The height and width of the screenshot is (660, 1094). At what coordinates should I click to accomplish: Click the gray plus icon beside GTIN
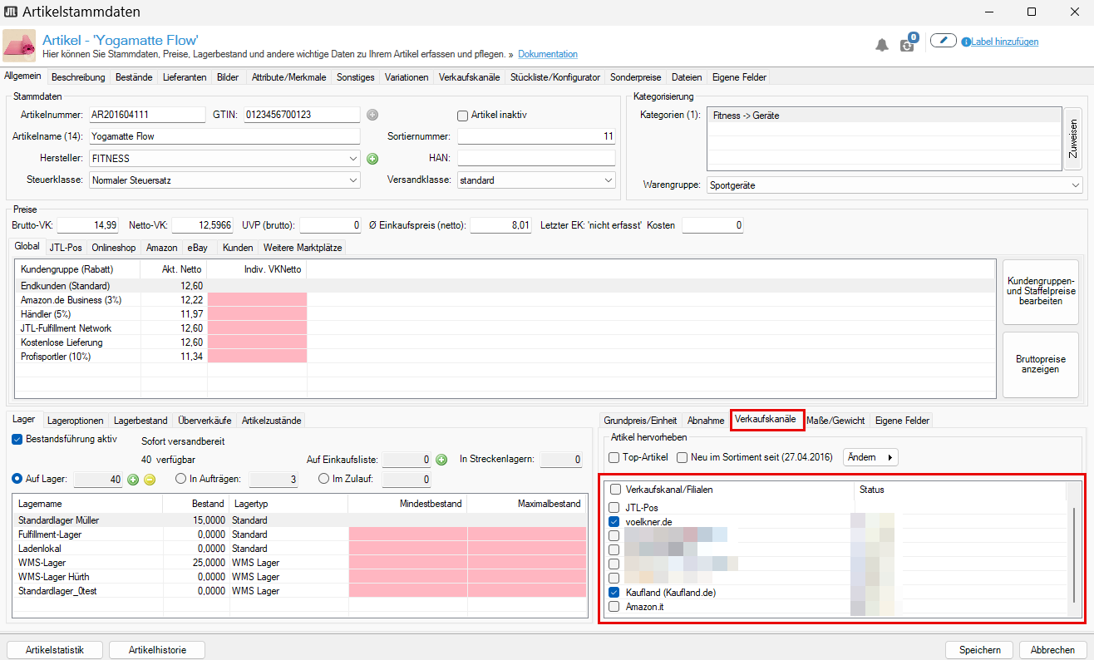372,115
